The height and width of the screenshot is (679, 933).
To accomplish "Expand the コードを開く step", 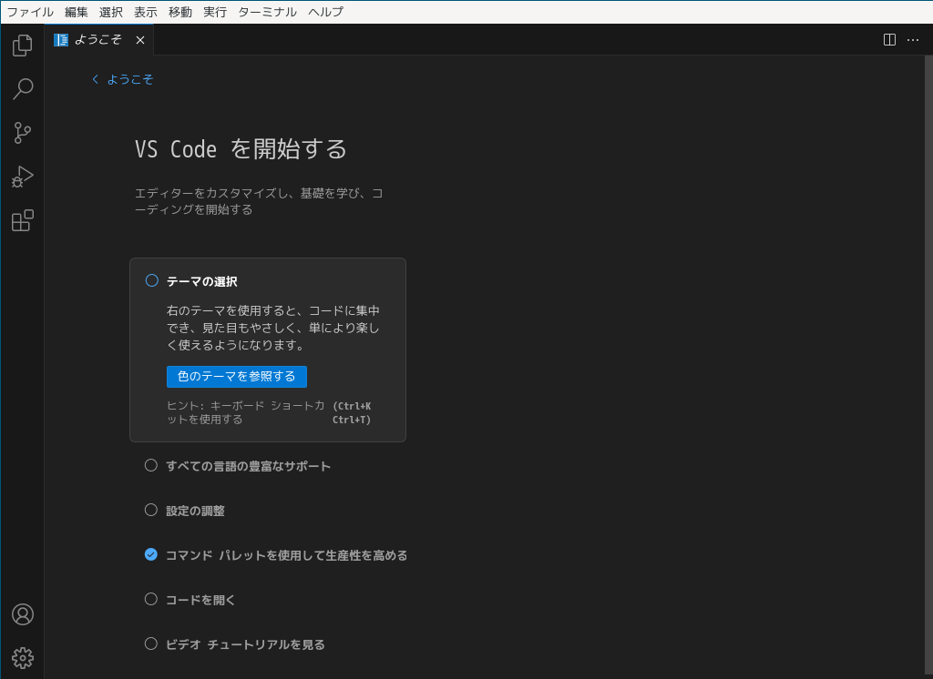I will [200, 600].
